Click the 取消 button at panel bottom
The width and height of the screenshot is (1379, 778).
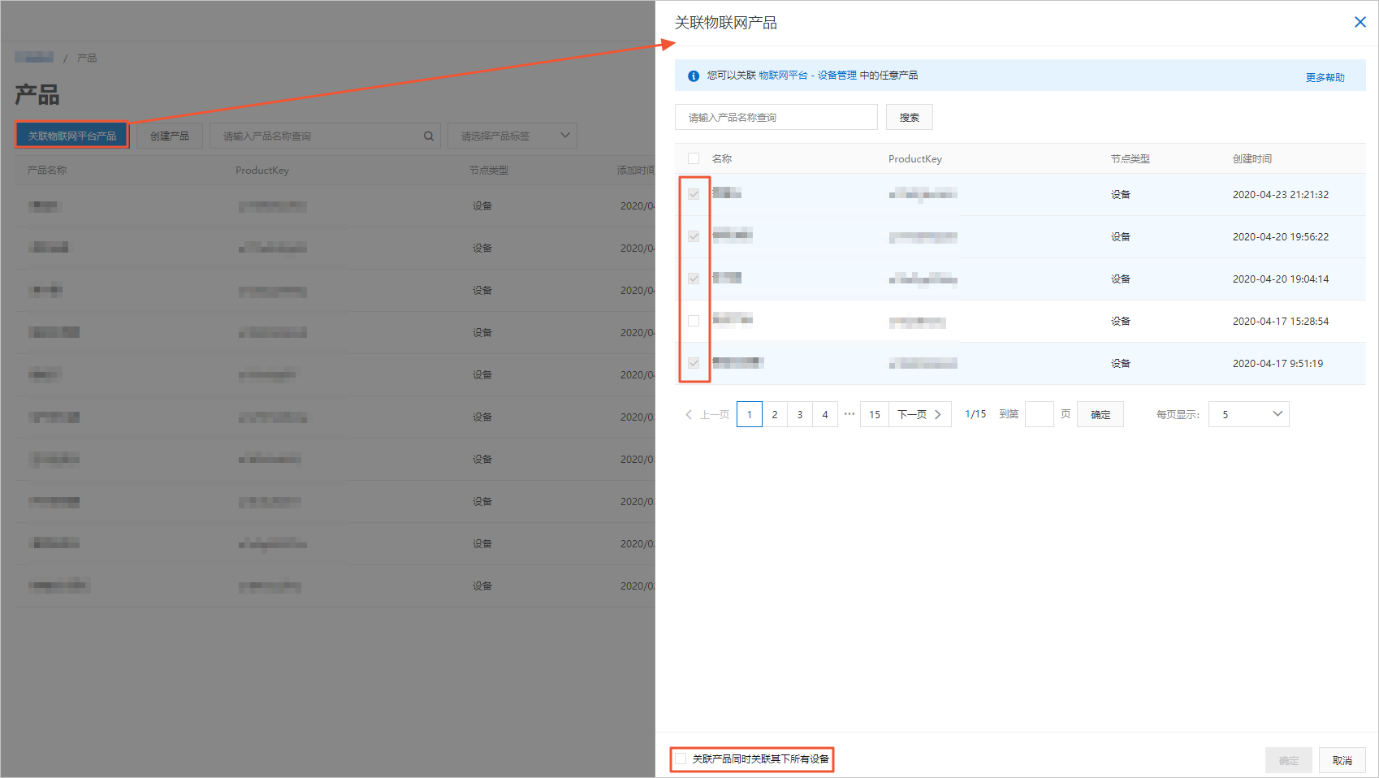click(1342, 760)
